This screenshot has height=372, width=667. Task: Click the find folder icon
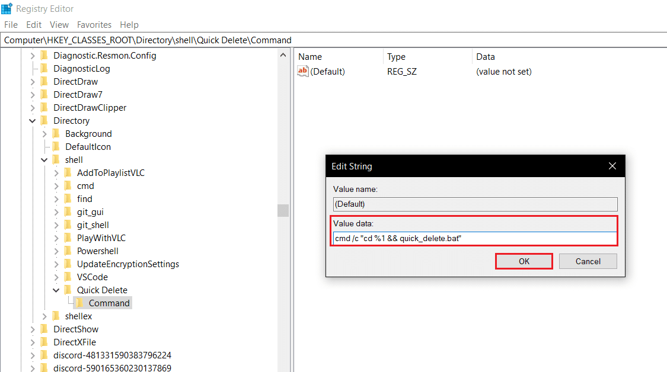(68, 199)
